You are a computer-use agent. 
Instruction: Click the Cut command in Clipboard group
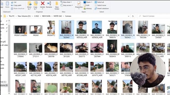[14, 2]
